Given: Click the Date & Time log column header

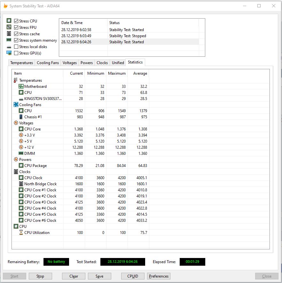Looking at the screenshot, I should point(83,23).
